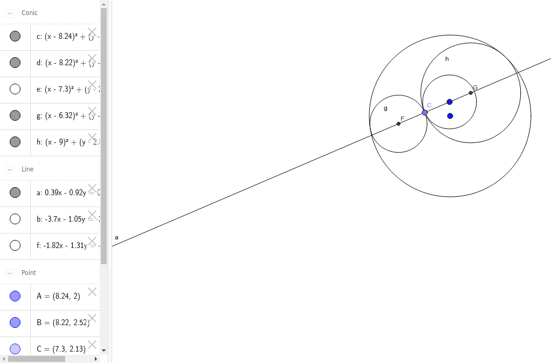
Task: Collapse the Conic section
Action: coord(9,12)
